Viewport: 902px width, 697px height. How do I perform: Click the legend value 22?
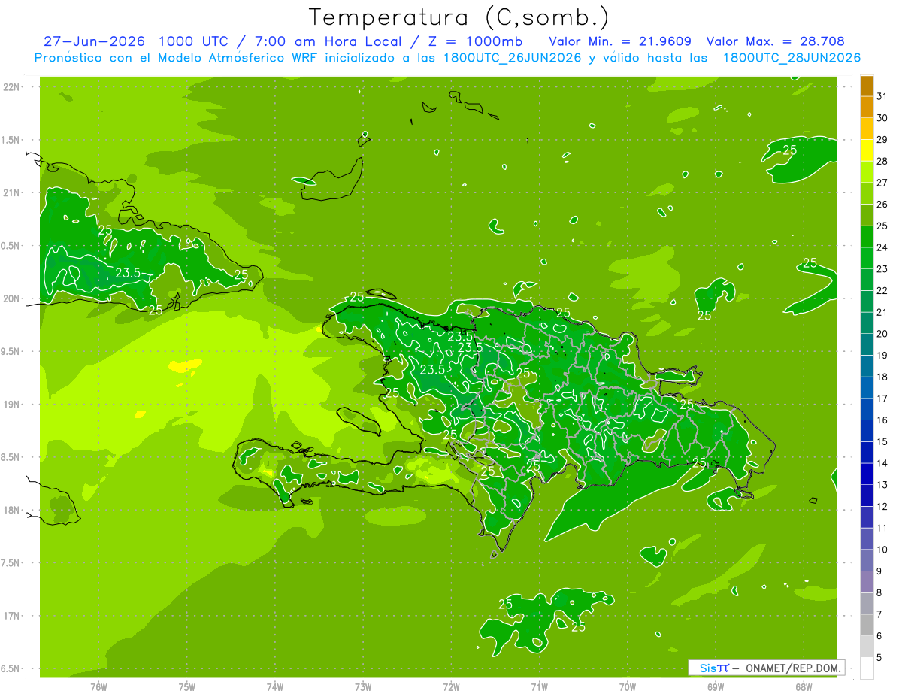click(x=882, y=290)
